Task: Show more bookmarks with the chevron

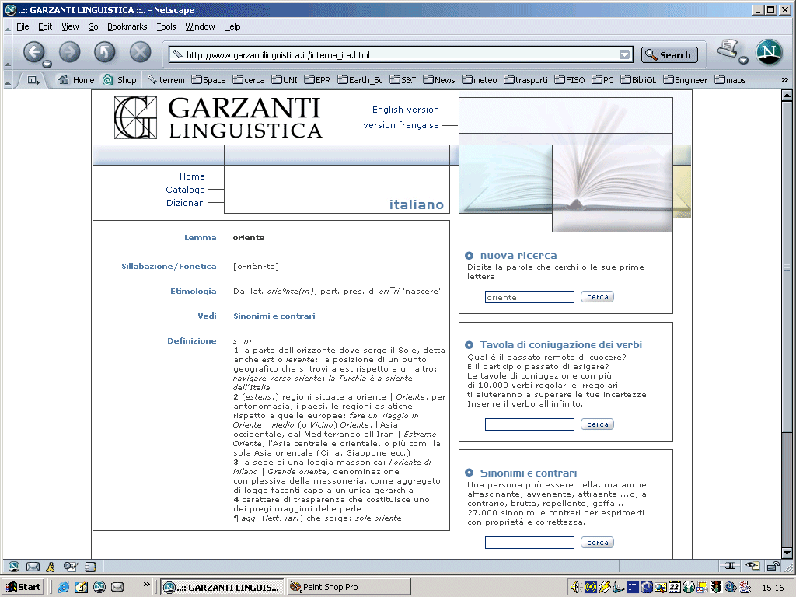Action: point(785,80)
